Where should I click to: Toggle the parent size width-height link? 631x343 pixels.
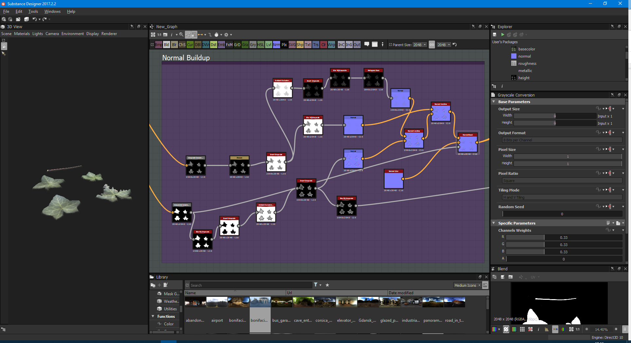coord(432,45)
